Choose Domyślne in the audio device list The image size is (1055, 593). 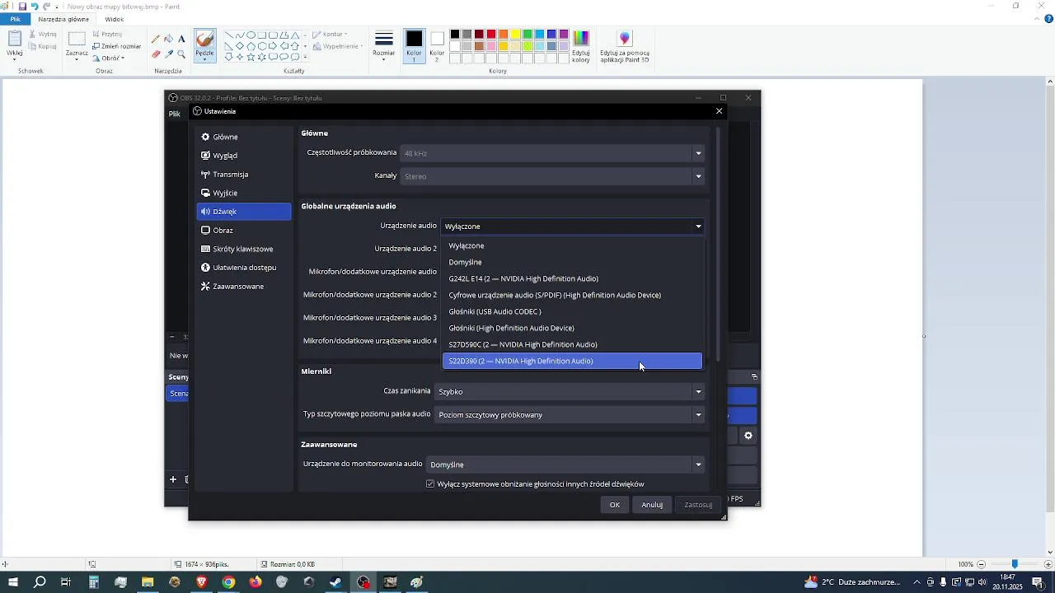[573, 262]
